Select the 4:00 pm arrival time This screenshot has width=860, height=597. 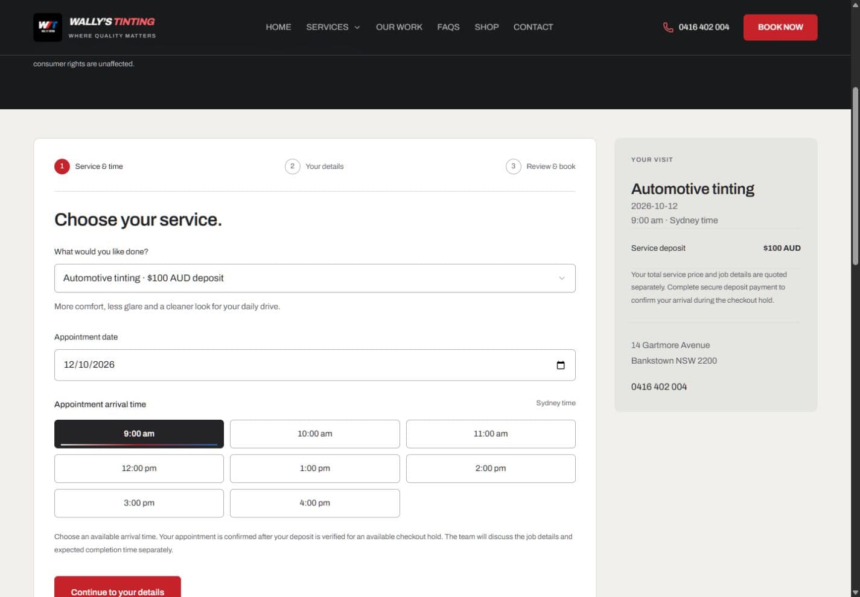[315, 503]
